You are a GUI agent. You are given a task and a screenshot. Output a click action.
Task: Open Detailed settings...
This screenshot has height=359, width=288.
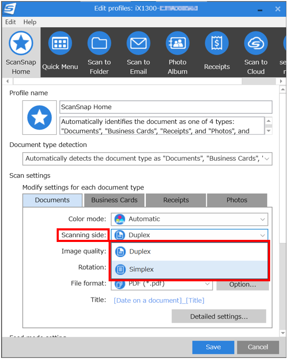click(x=219, y=316)
